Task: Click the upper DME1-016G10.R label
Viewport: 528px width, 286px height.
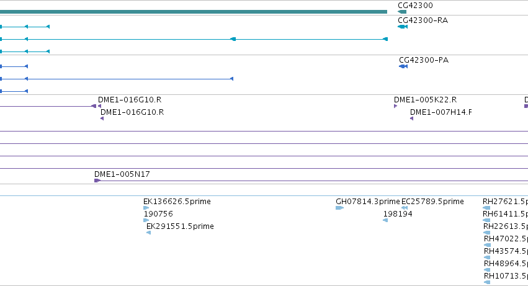Action: pos(130,100)
